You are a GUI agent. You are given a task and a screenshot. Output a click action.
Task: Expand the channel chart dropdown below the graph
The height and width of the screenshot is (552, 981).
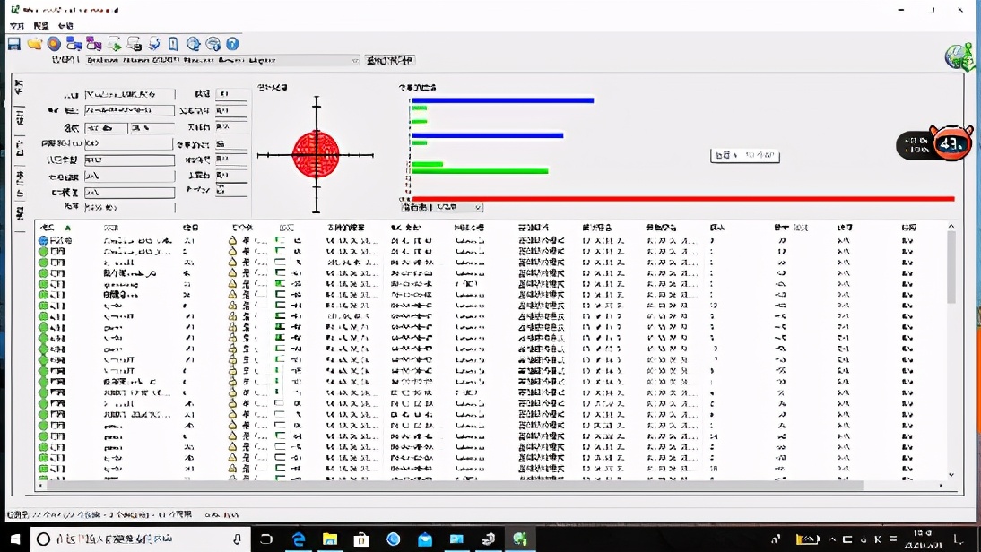point(477,208)
